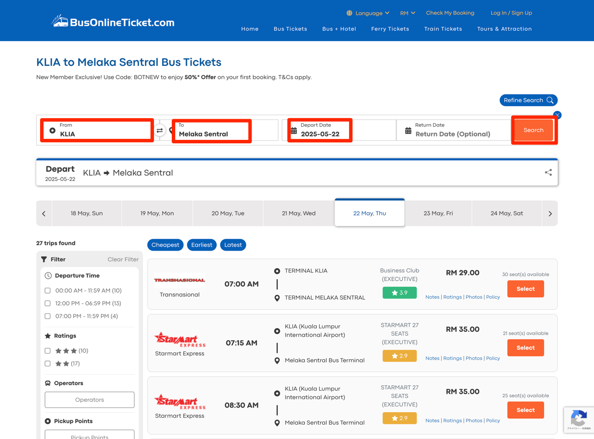This screenshot has width=594, height=439.
Task: Show previous dates with left arrow
Action: point(44,214)
